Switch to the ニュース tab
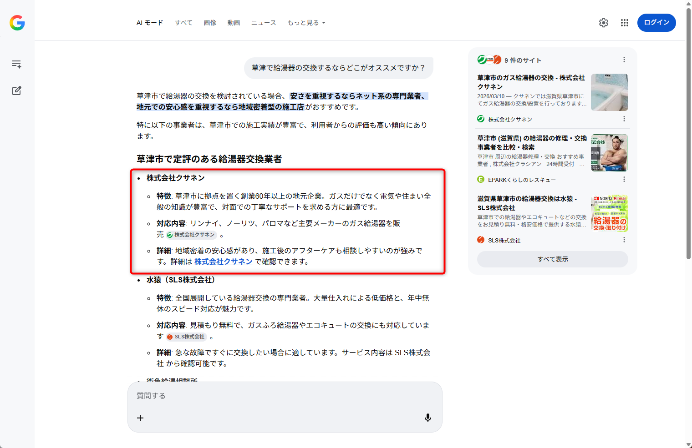 coord(264,23)
